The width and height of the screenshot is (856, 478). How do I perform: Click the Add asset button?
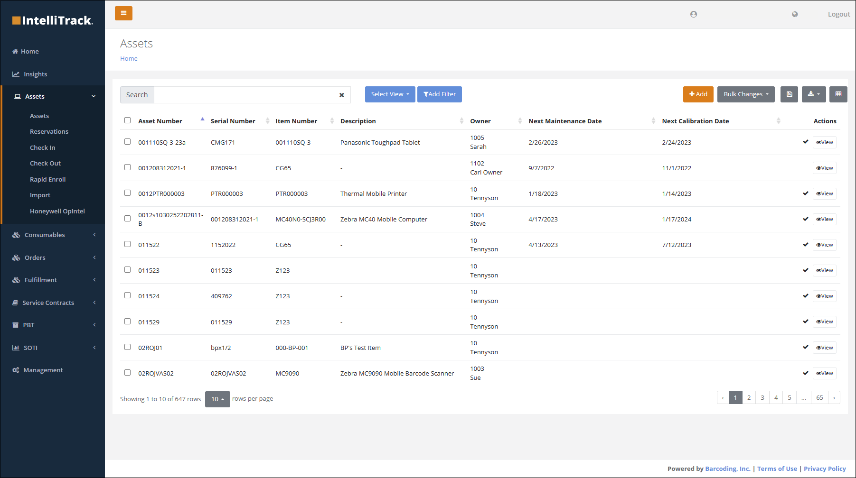(698, 94)
